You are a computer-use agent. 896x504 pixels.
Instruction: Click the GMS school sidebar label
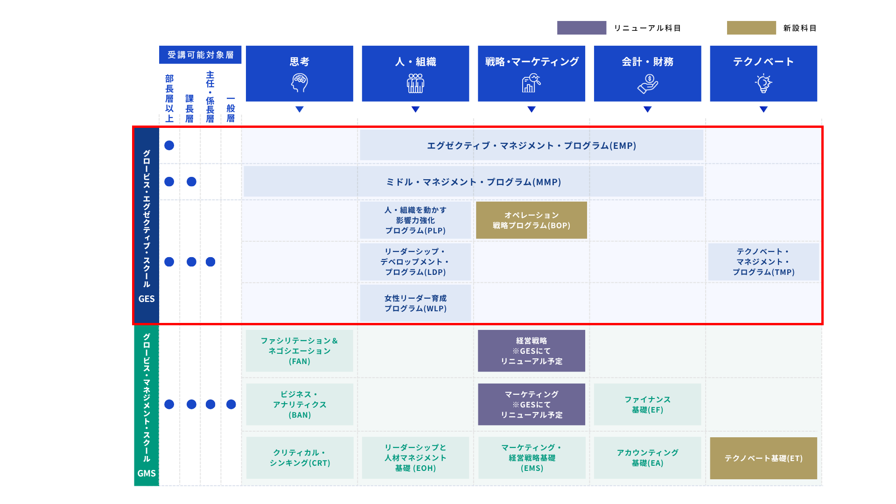147,406
